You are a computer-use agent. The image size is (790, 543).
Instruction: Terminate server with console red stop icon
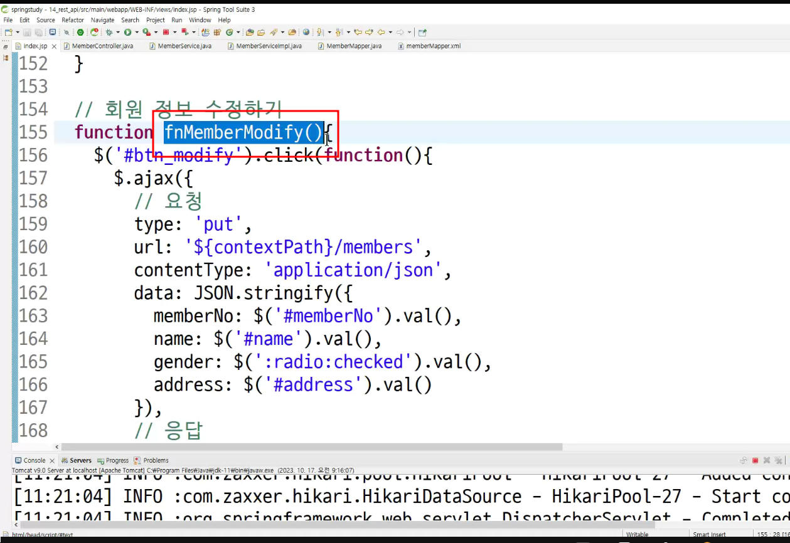pyautogui.click(x=755, y=460)
